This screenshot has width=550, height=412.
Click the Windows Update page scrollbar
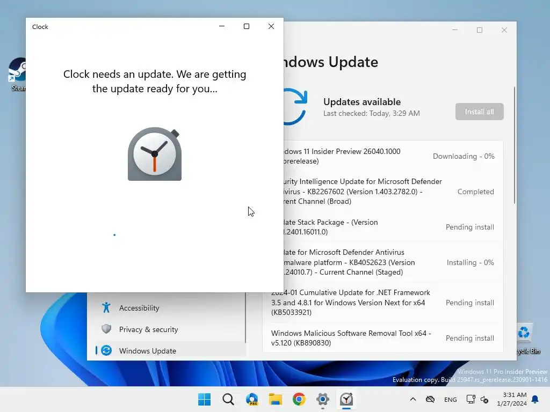tap(515, 145)
